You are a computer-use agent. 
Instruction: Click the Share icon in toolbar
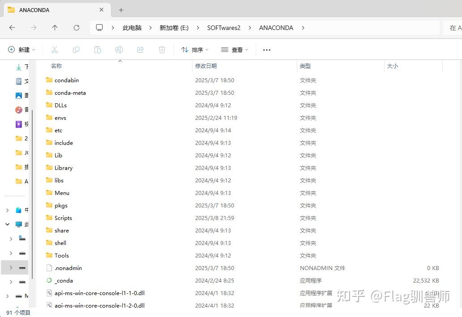point(141,50)
